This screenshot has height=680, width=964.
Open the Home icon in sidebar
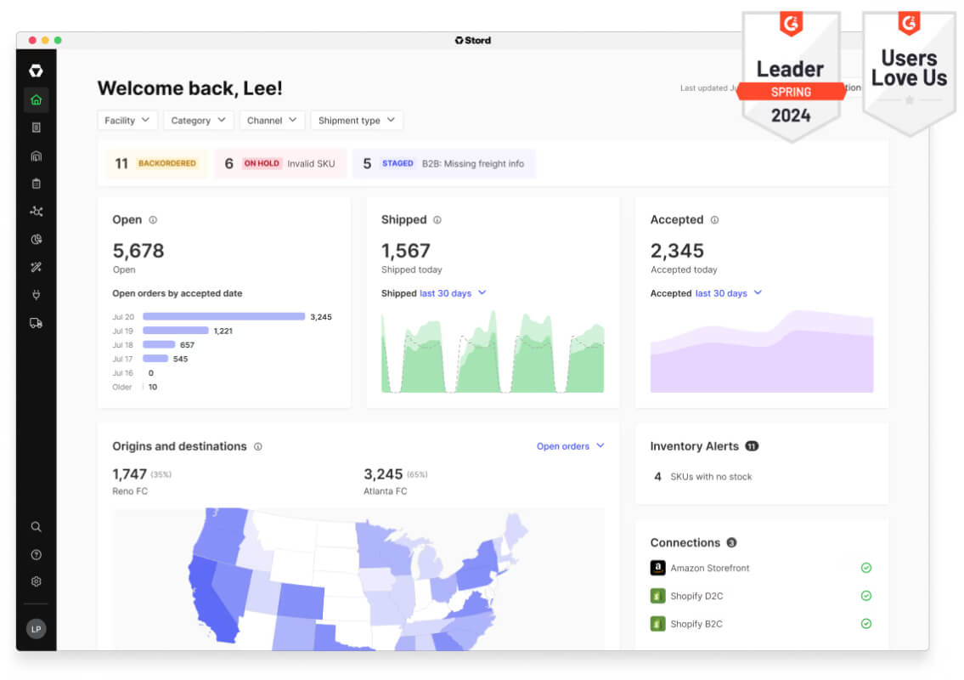coord(37,99)
